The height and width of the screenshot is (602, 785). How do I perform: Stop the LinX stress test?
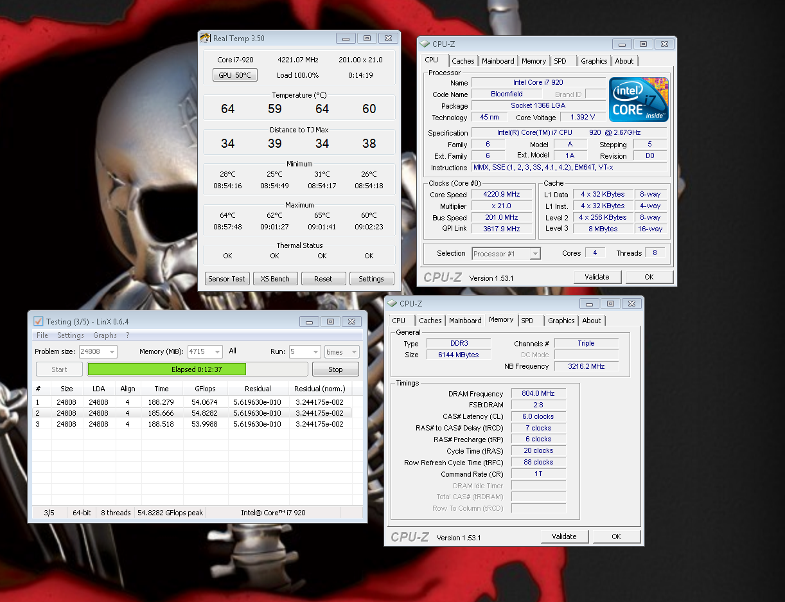click(335, 369)
